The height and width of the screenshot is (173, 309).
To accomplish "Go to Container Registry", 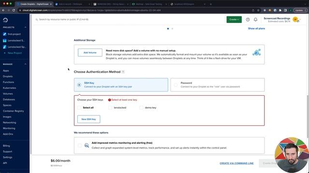I will [14, 111].
